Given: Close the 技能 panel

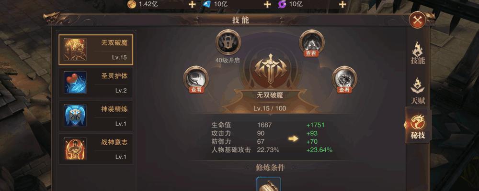Looking at the screenshot, I should pyautogui.click(x=417, y=21).
